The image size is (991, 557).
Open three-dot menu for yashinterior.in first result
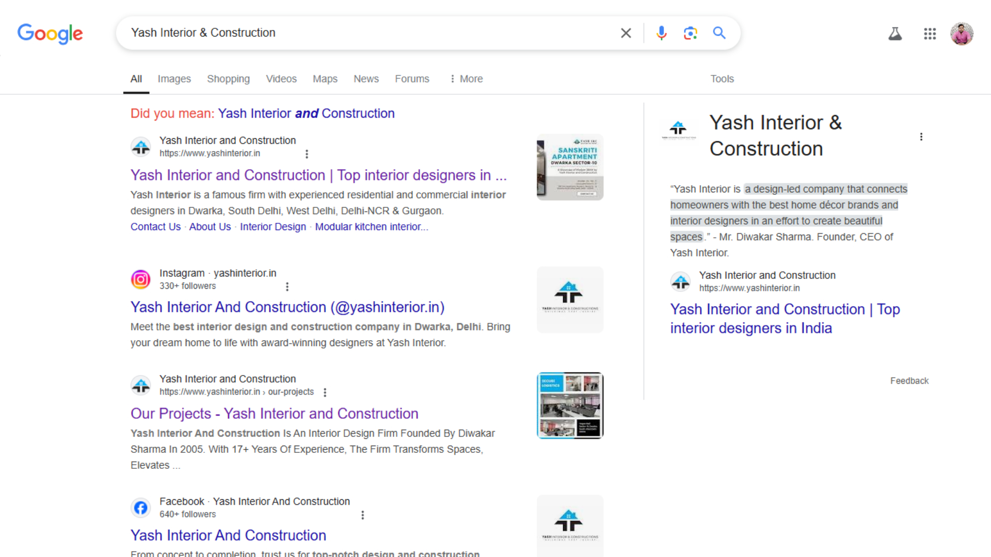click(x=307, y=154)
